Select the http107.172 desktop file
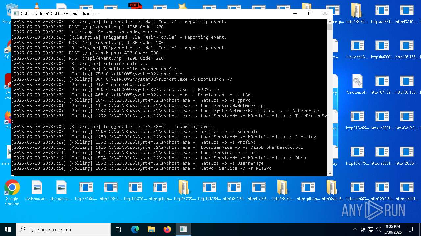The image size is (421, 236). click(x=382, y=84)
